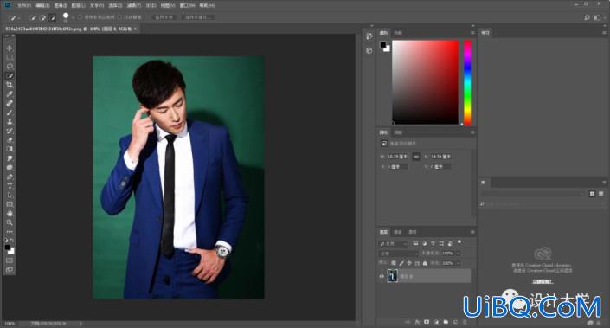Switch to the Swatches tab
Viewport: 610px width, 328px height.
(398, 33)
